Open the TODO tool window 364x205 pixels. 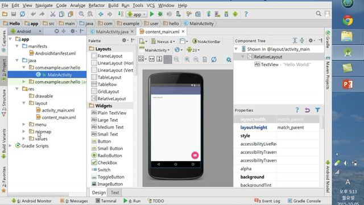tap(156, 201)
